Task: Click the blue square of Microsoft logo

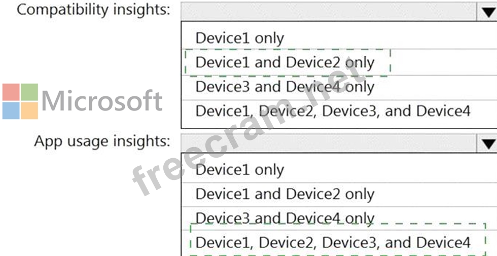Action: click(11, 111)
